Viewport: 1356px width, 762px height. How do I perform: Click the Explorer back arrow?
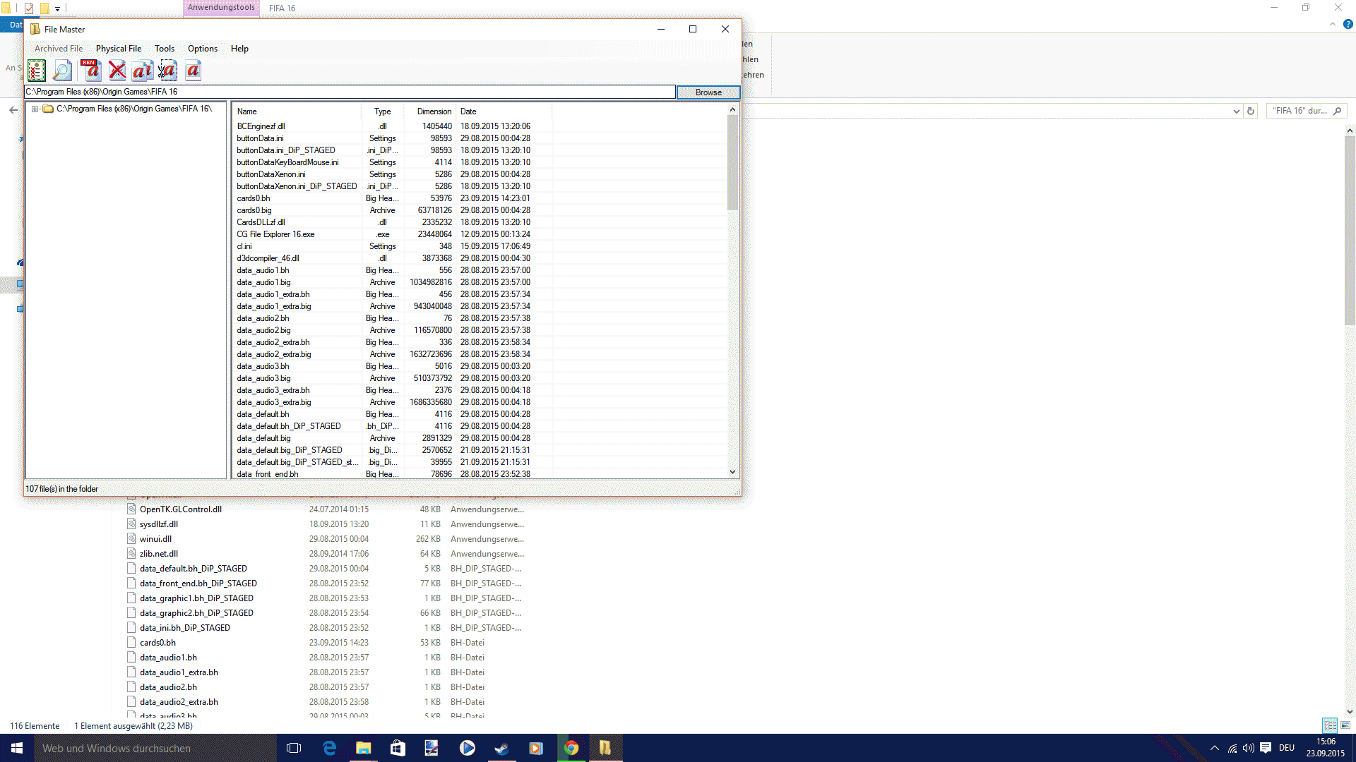tap(13, 110)
